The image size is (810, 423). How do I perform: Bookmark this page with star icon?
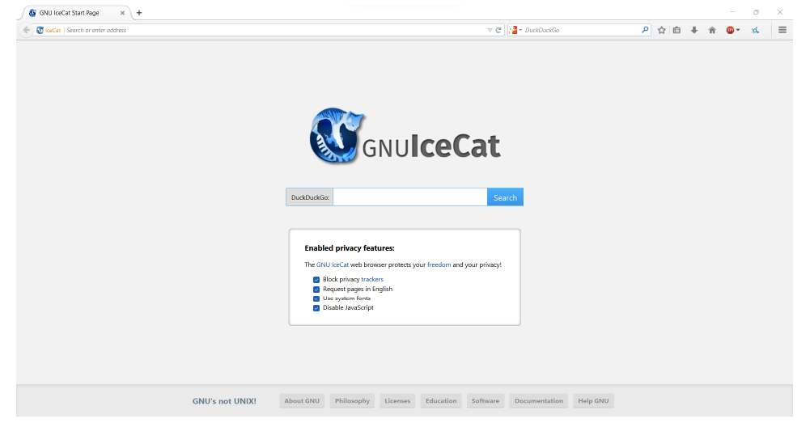[x=661, y=30]
